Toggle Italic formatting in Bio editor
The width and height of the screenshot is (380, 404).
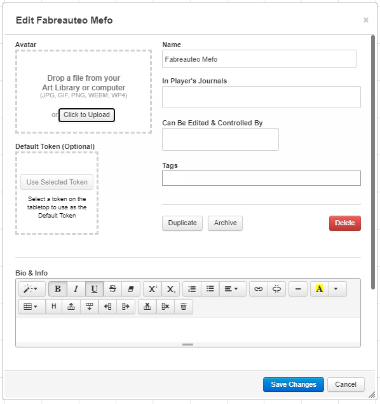click(76, 289)
